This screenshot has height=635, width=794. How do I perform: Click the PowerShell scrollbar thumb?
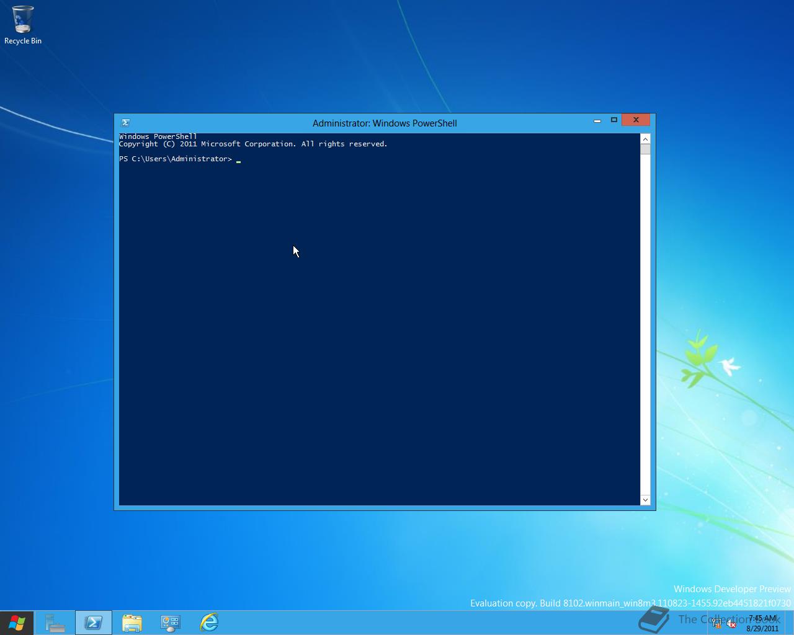point(645,149)
